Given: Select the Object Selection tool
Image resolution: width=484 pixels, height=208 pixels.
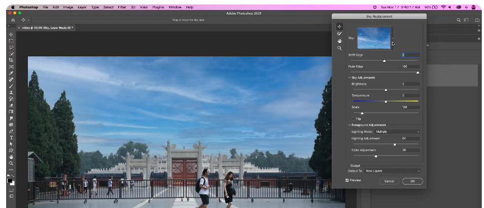Looking at the screenshot, I should click(x=11, y=54).
